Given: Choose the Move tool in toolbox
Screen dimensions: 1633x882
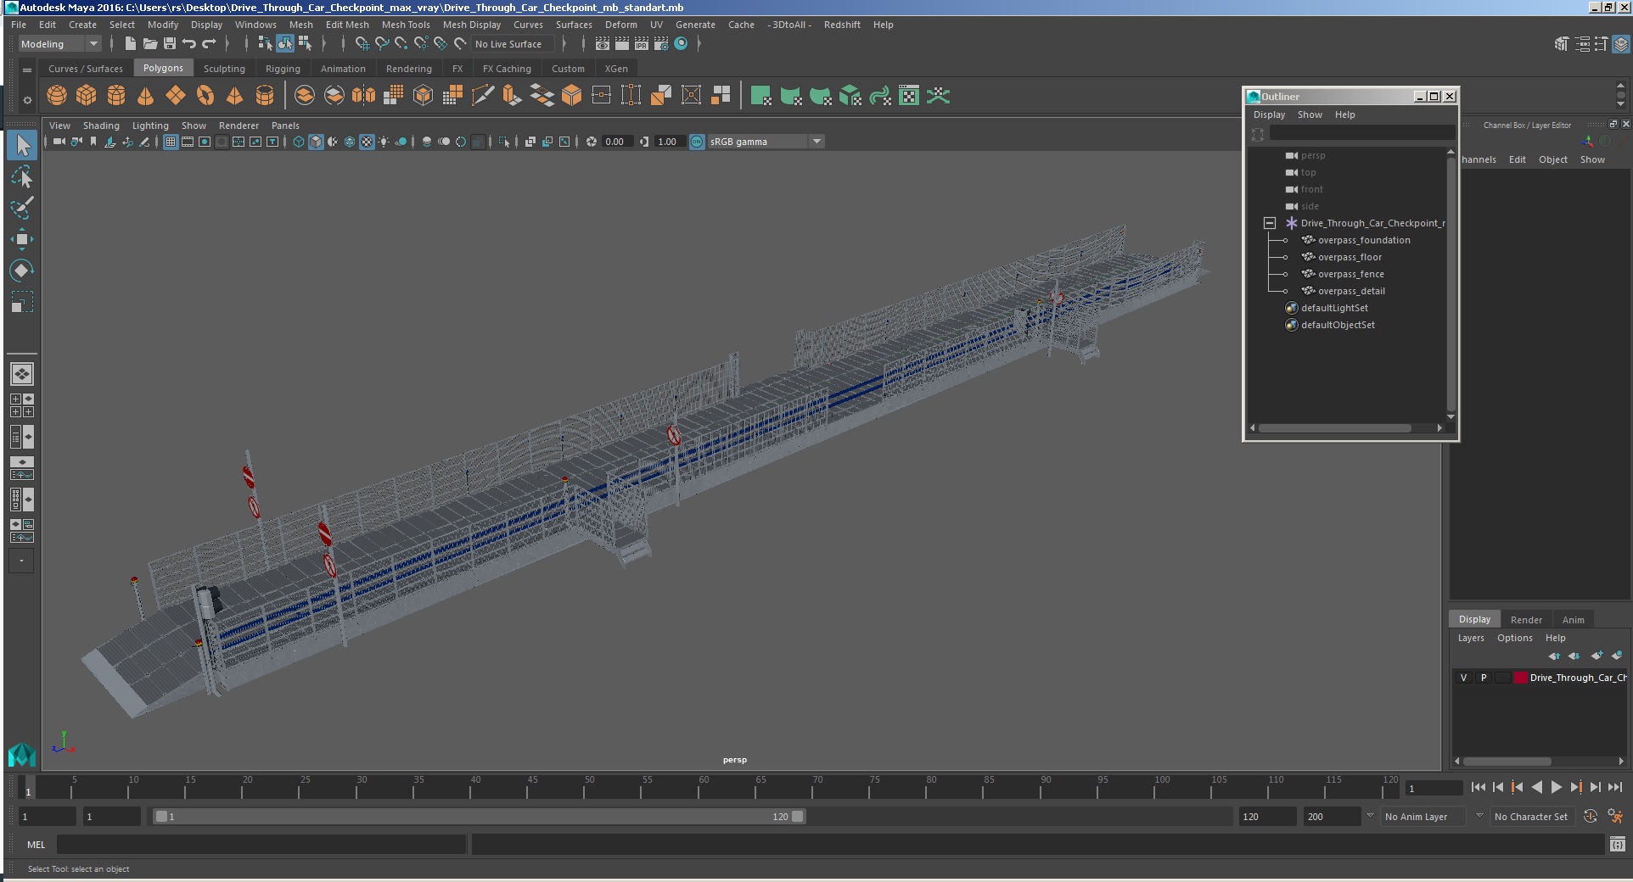Looking at the screenshot, I should pyautogui.click(x=22, y=239).
